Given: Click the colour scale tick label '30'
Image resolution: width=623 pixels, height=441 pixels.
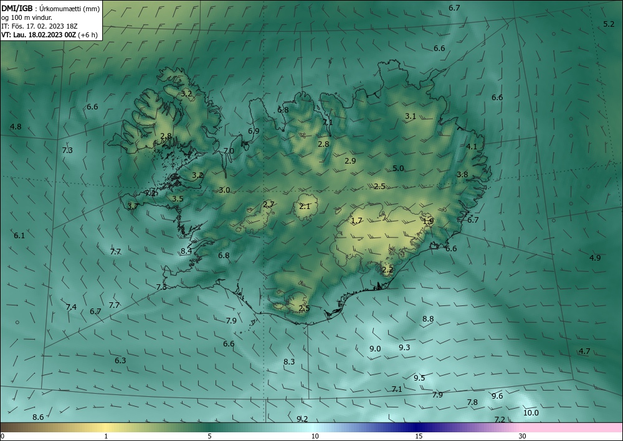Looking at the screenshot, I should tap(523, 437).
